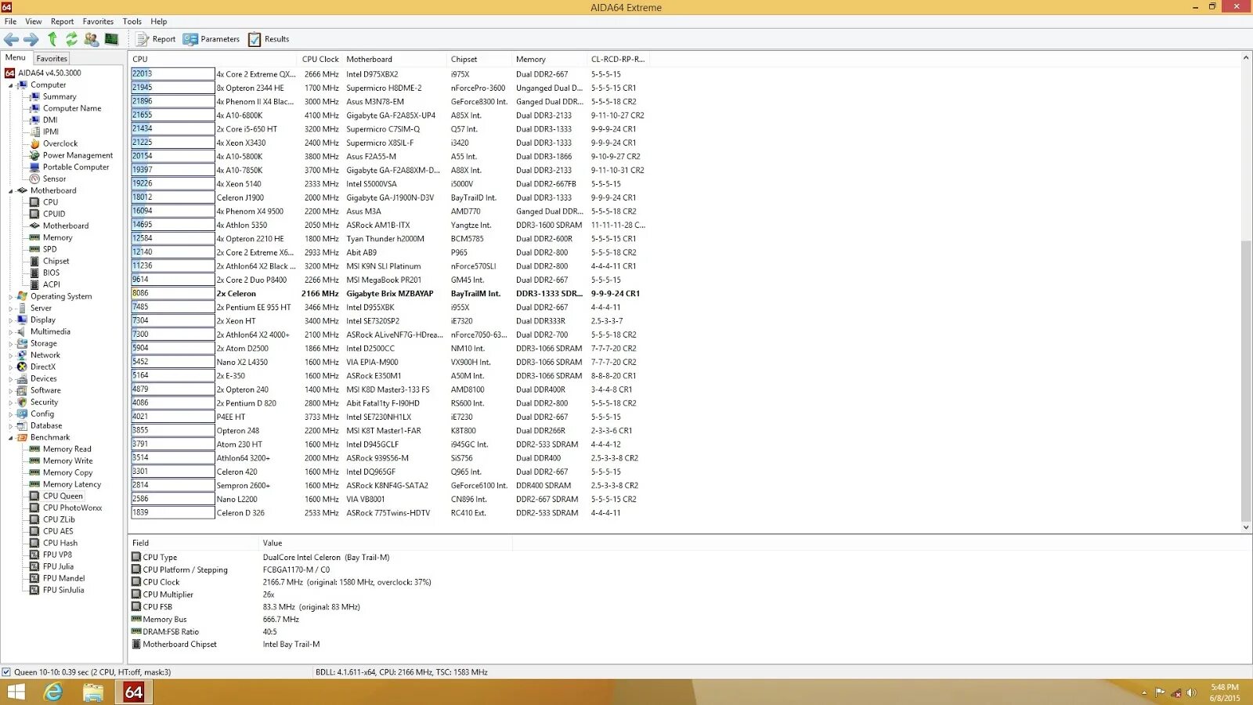Run the CPU Queen benchmark item
The height and width of the screenshot is (705, 1253).
(x=63, y=496)
